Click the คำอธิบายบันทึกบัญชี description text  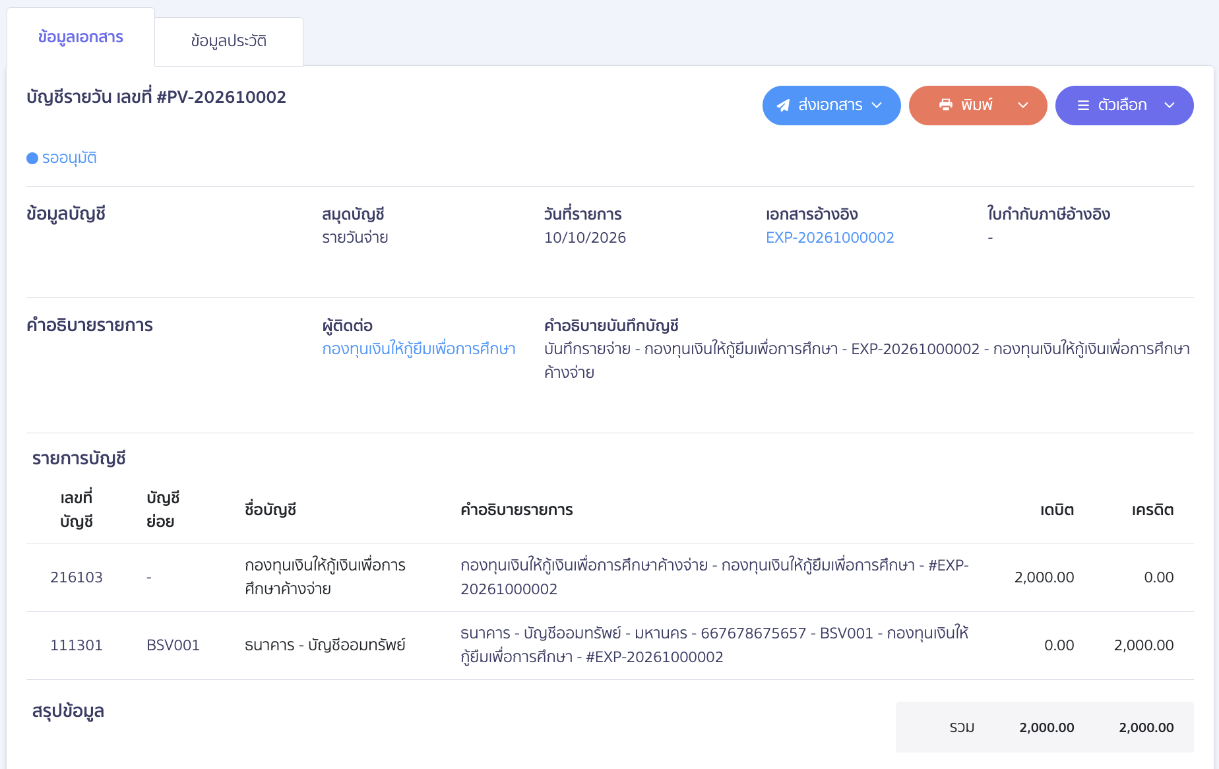pyautogui.click(x=867, y=361)
